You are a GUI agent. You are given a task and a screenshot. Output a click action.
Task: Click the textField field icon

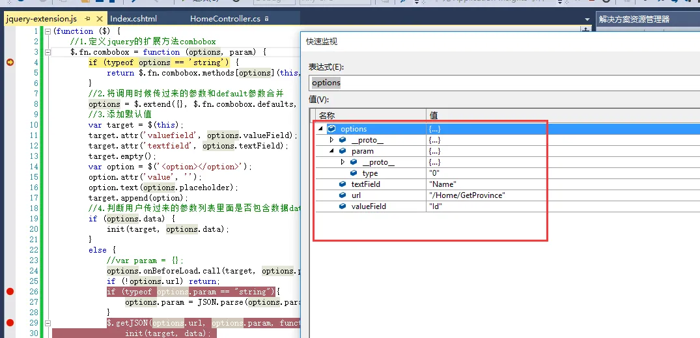point(343,184)
